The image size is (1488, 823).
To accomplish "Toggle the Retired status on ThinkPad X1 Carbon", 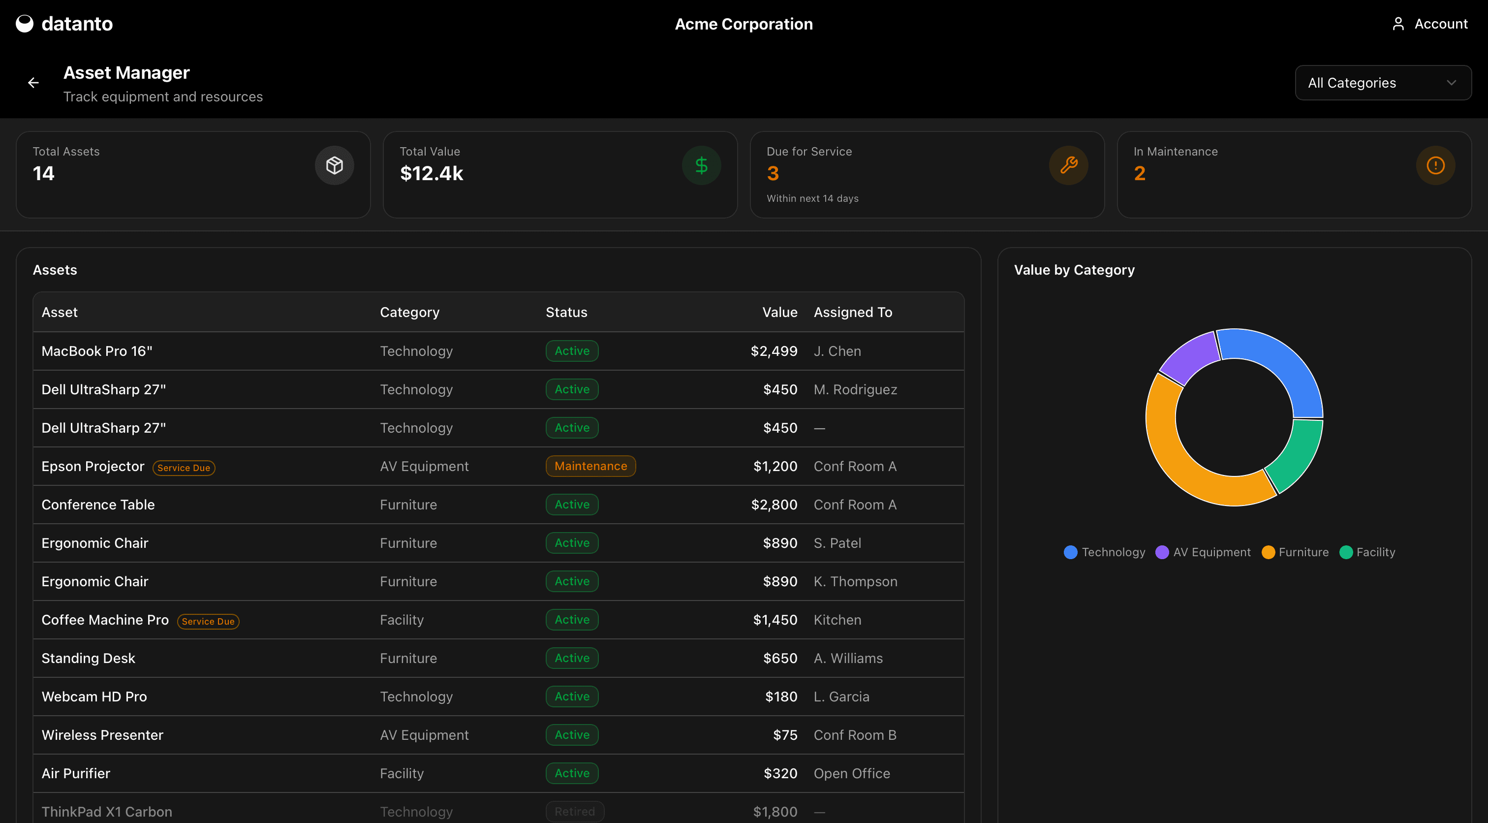I will 575,812.
